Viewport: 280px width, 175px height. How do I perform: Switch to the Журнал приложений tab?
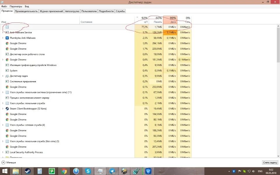(51, 11)
